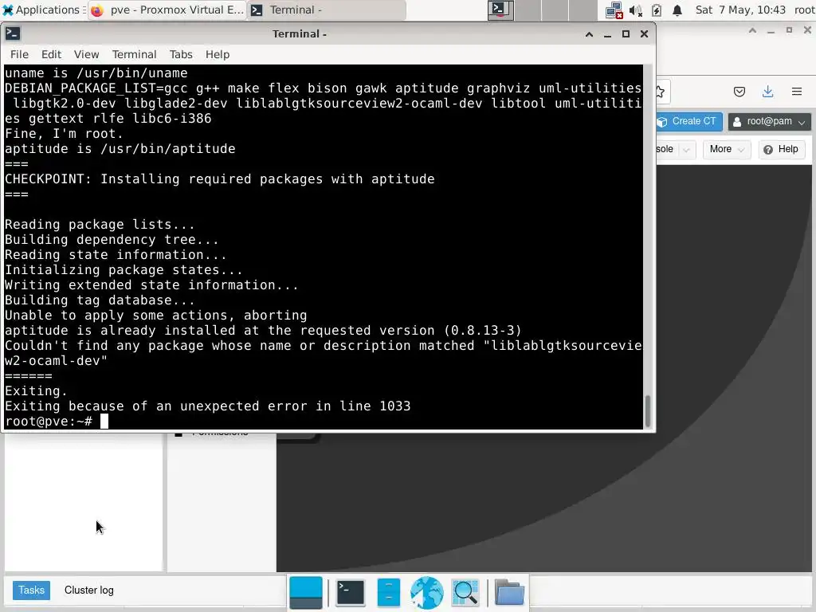This screenshot has height=612, width=816.
Task: Click the Show Desktop dock icon
Action: tap(305, 592)
